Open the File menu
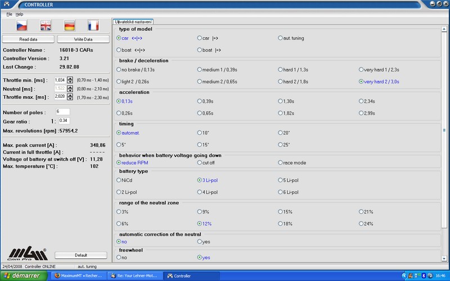450x281 pixels. pyautogui.click(x=9, y=14)
